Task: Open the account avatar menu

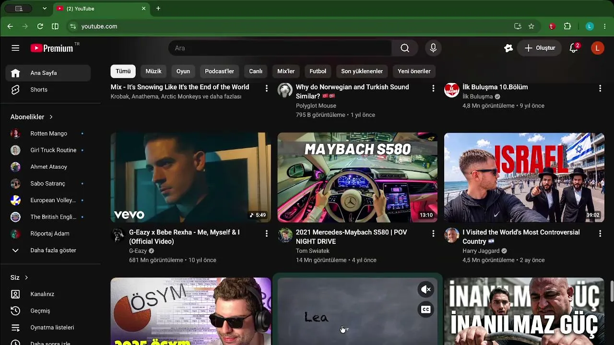Action: pos(597,48)
